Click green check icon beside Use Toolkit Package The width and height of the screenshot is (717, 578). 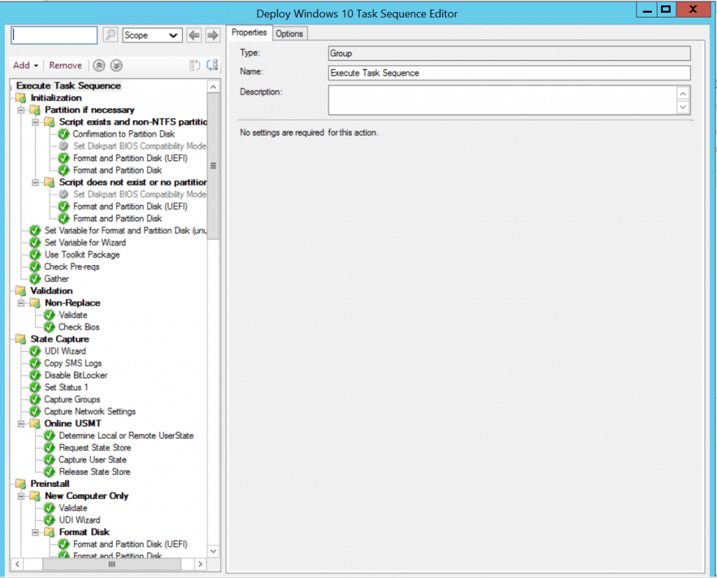pos(35,255)
